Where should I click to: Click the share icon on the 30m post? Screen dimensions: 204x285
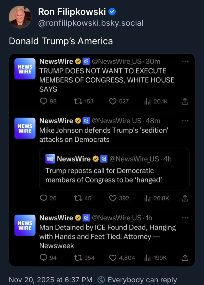pos(185,101)
